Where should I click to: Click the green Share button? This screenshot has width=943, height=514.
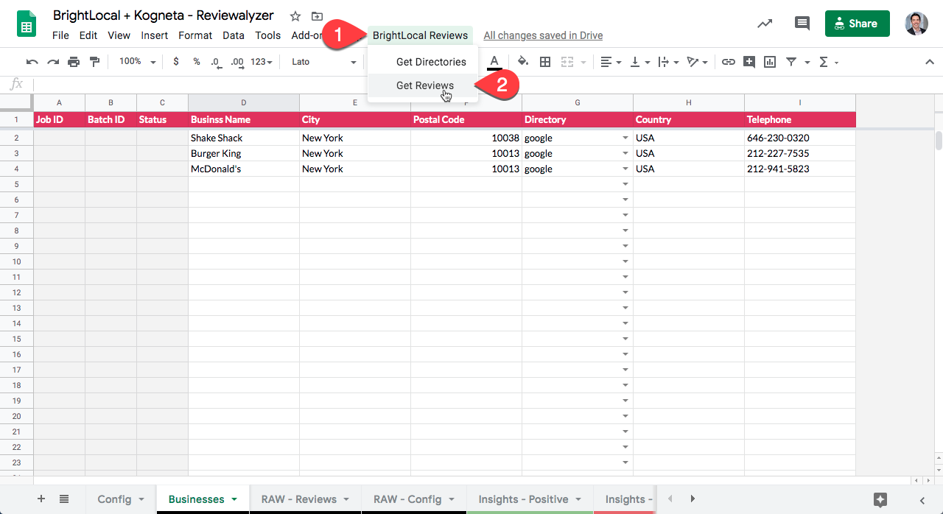click(x=857, y=24)
